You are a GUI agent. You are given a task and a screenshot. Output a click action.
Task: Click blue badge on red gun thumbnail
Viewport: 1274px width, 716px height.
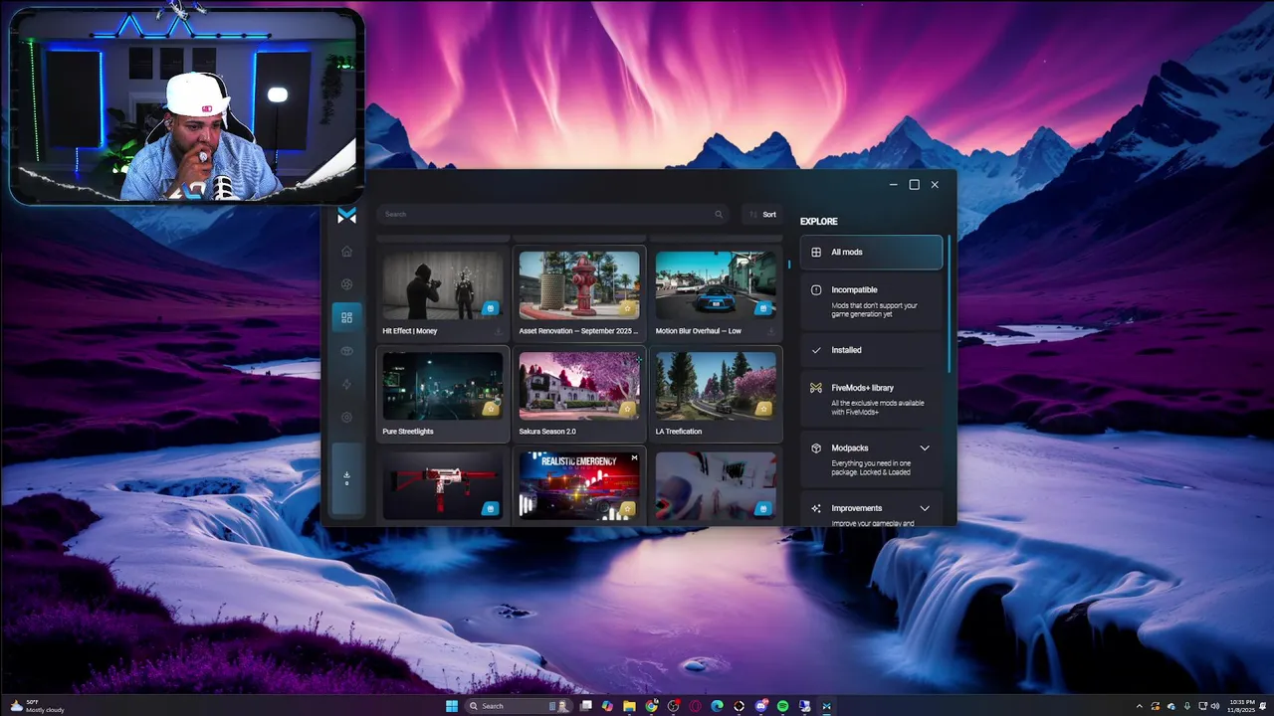coord(490,509)
